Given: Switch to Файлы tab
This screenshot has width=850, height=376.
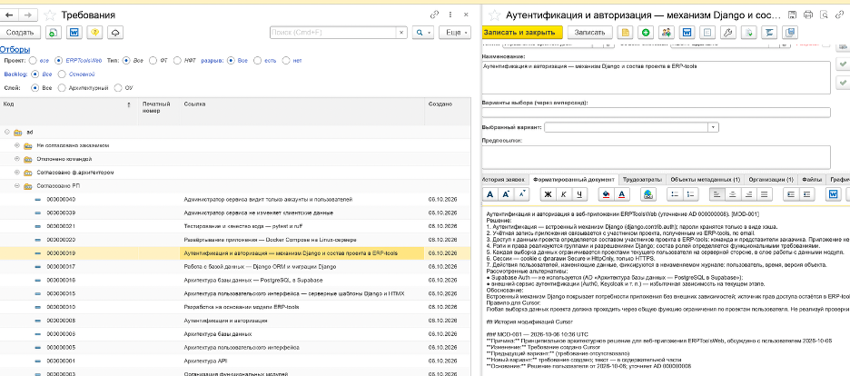Looking at the screenshot, I should click(x=810, y=179).
